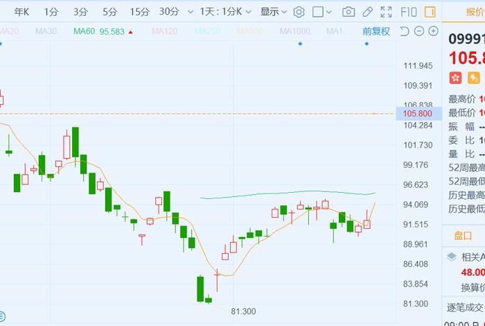This screenshot has height=326, width=485.
Task: Toggle MA250 moving average line
Action: (208, 31)
